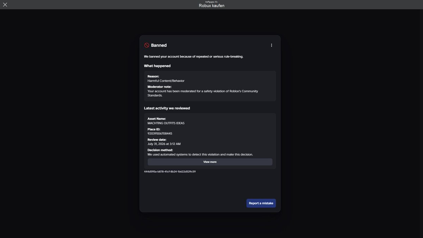Click Report a mistake button
This screenshot has width=423, height=238.
point(261,203)
